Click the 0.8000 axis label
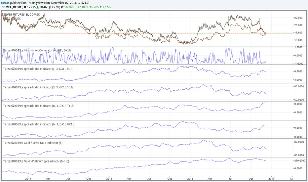308x182 pixels. tap(298, 104)
